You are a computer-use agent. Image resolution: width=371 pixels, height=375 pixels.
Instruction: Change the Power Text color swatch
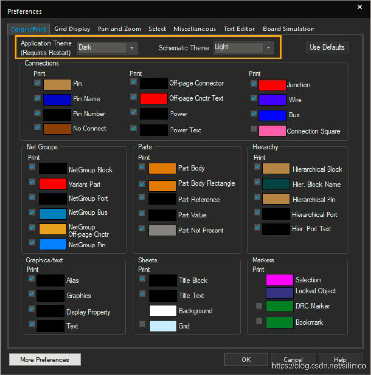click(154, 130)
